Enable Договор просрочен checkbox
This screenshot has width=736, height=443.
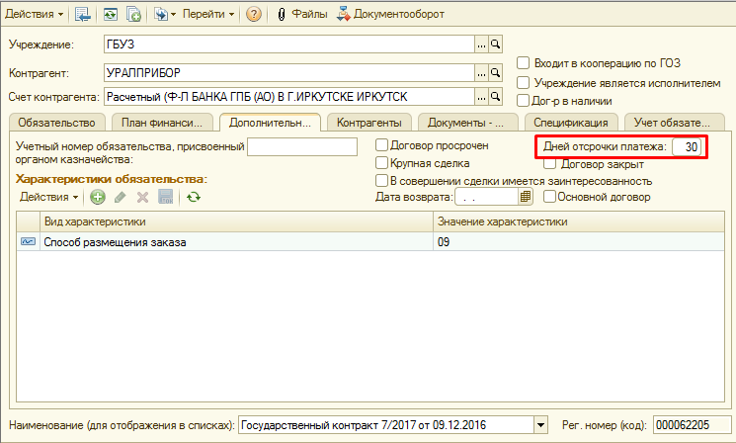tap(382, 145)
